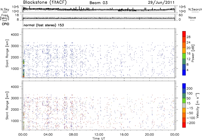Click the 60 tick on Nave axis
This screenshot has width=202, height=140.
(x=181, y=15)
